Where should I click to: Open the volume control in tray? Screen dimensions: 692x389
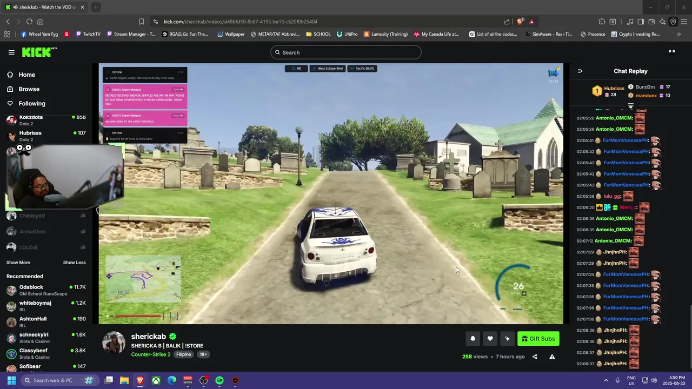(x=654, y=380)
